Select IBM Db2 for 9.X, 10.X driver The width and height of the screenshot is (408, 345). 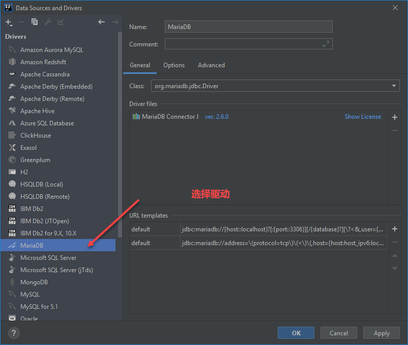pyautogui.click(x=58, y=233)
